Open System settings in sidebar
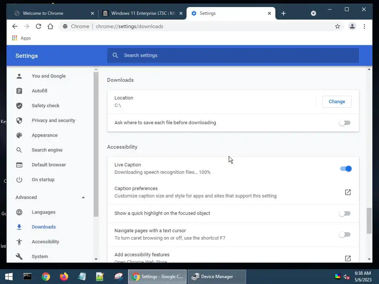This screenshot has height=284, width=379. [x=40, y=257]
